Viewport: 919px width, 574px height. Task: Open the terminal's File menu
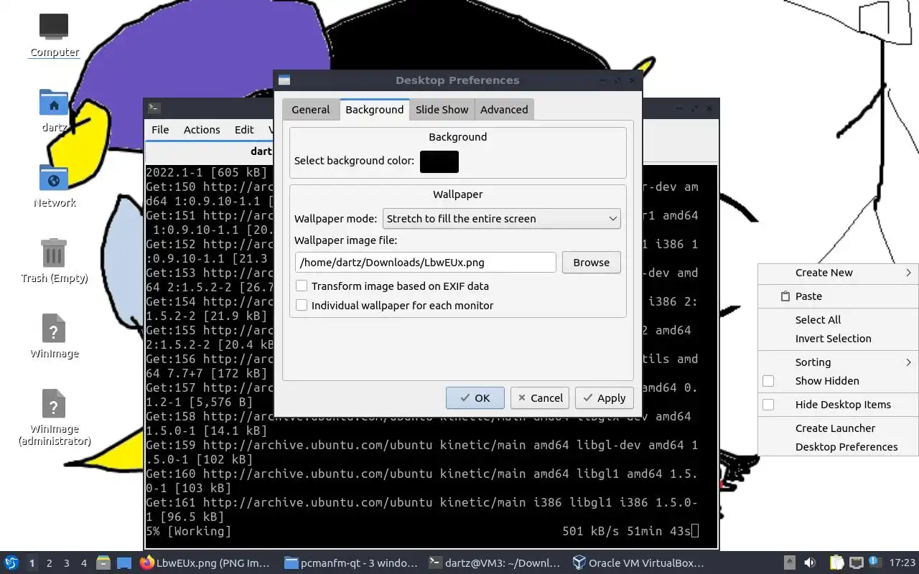(160, 130)
